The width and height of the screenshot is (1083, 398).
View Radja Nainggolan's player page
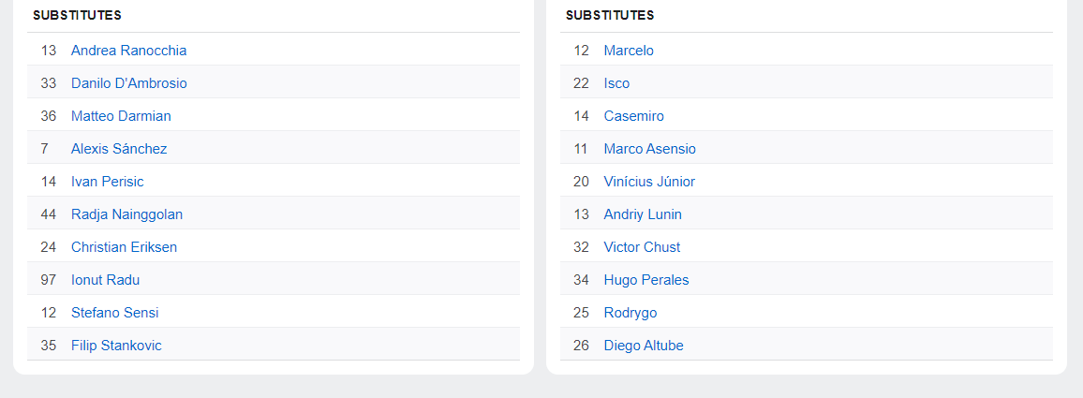click(x=126, y=214)
